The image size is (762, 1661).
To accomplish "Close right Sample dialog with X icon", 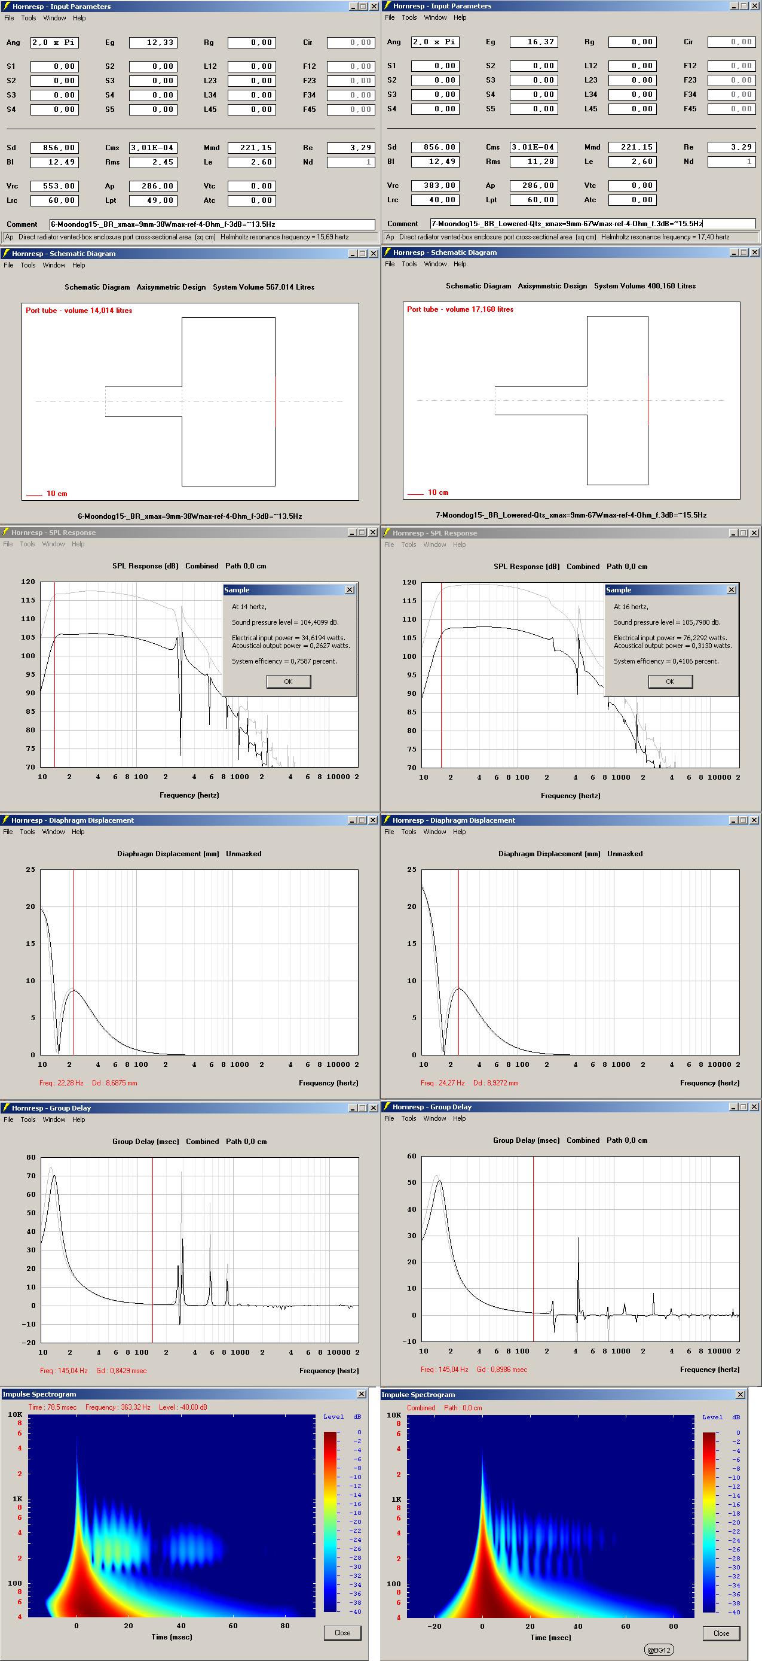I will (731, 589).
